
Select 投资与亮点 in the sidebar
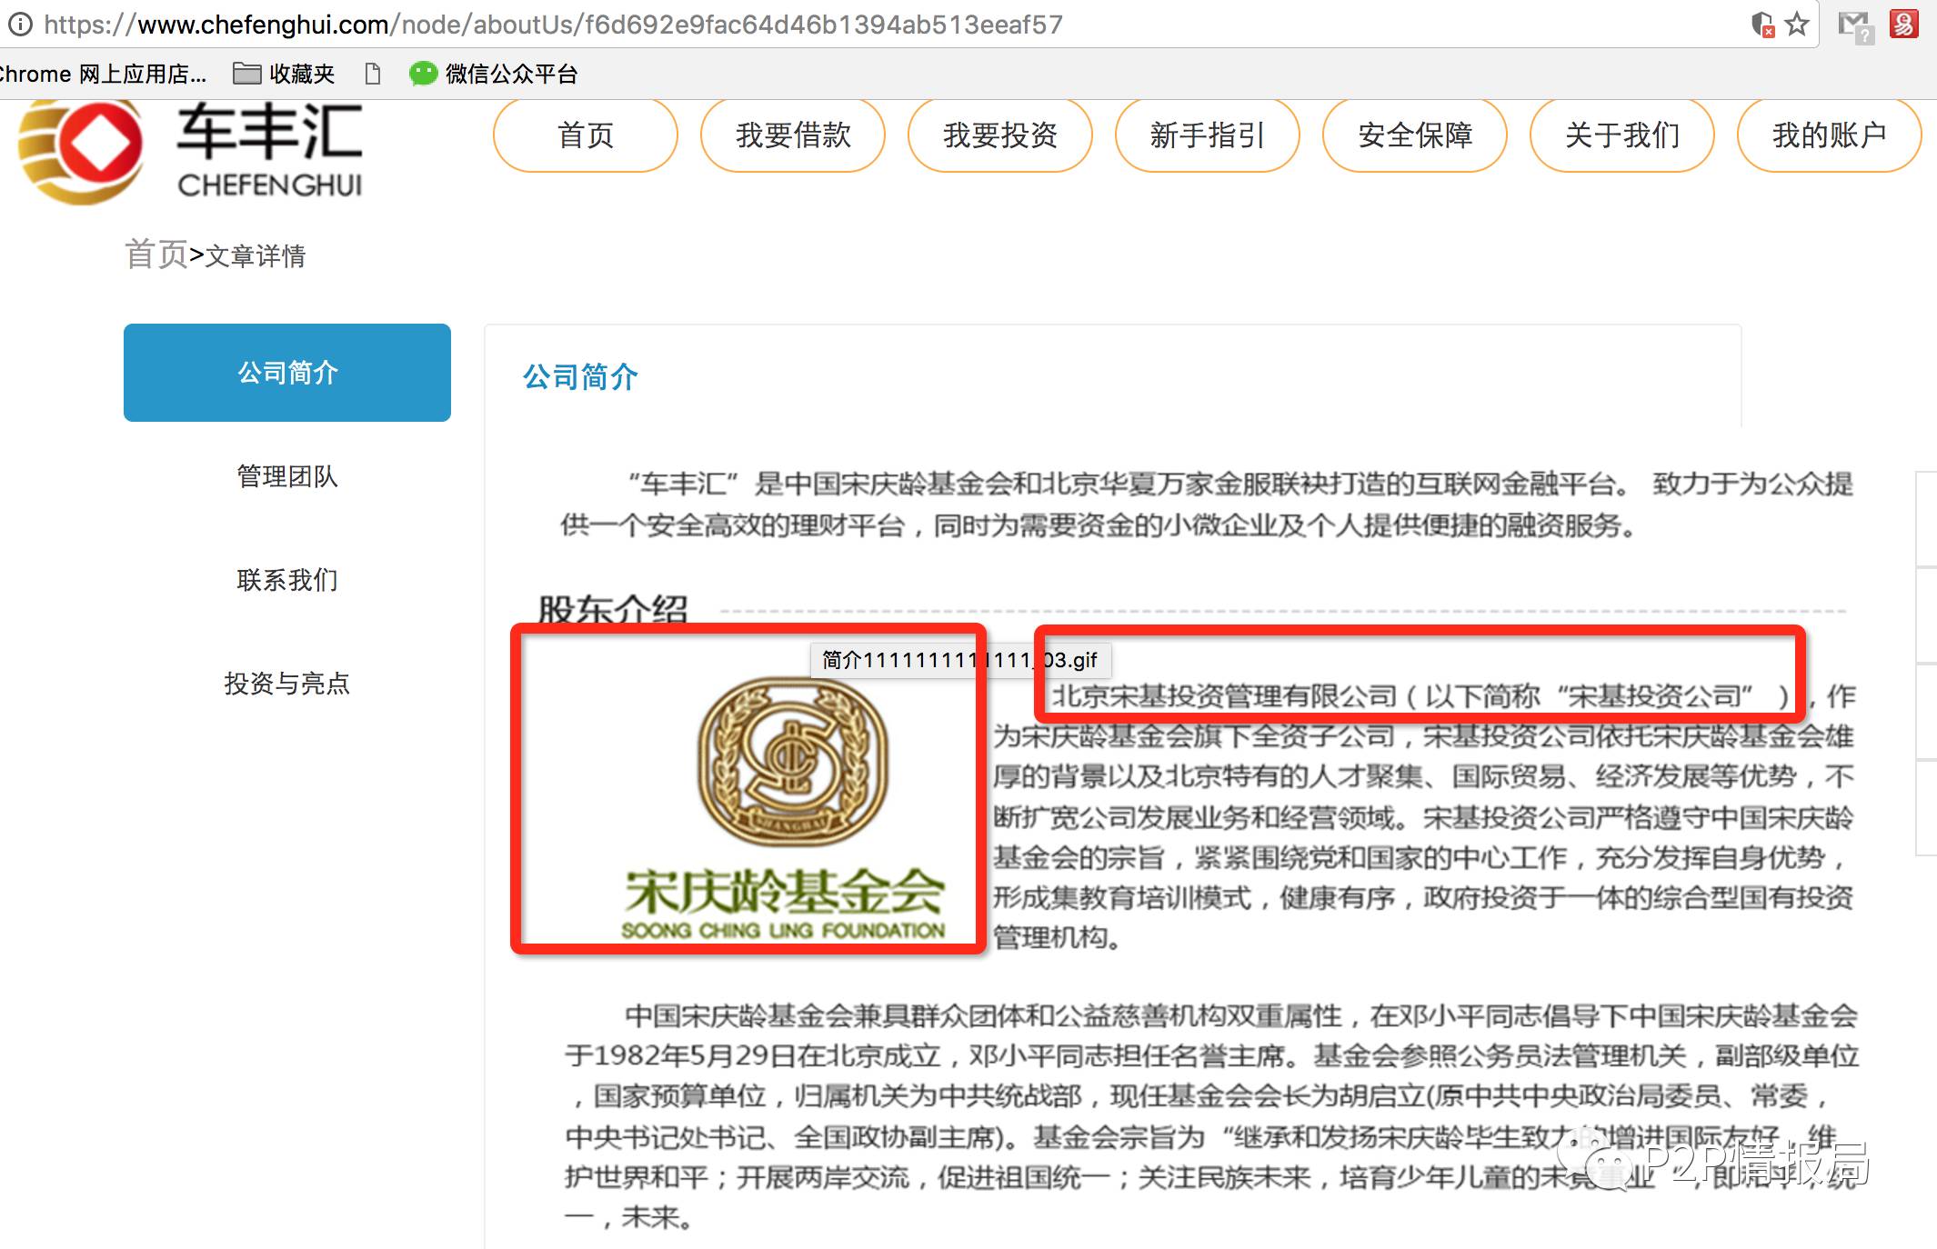coord(287,684)
